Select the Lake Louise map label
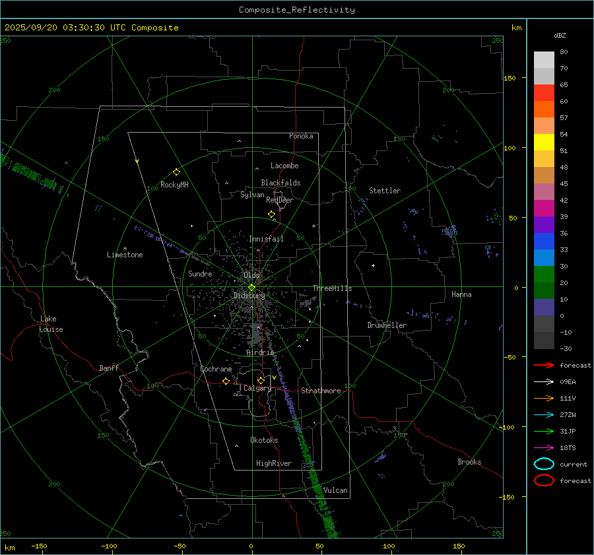Viewport: 594px width, 555px height. [x=51, y=324]
